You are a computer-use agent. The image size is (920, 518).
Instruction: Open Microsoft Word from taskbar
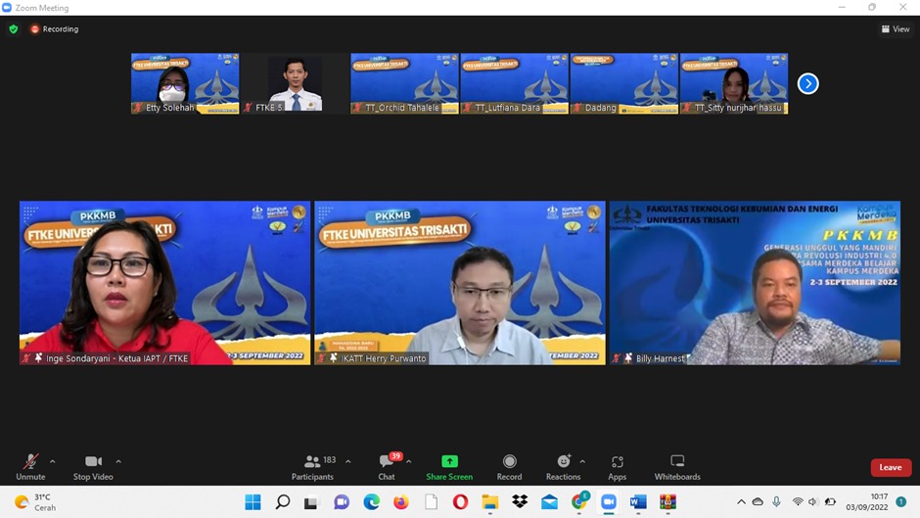[638, 502]
